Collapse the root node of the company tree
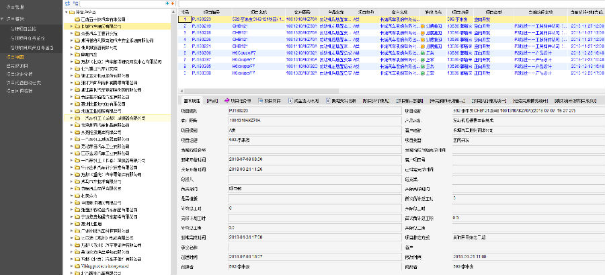Viewport: 605px width, 275px height. point(66,12)
